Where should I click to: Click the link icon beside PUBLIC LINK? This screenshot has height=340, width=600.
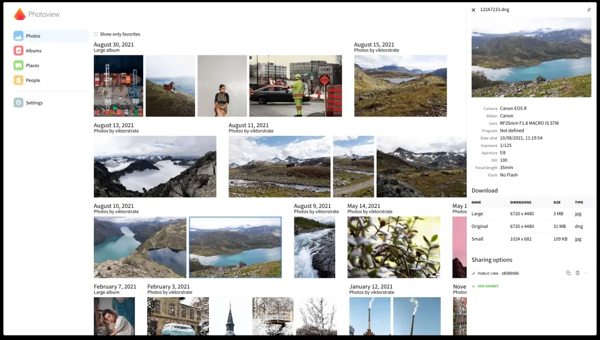click(x=473, y=273)
